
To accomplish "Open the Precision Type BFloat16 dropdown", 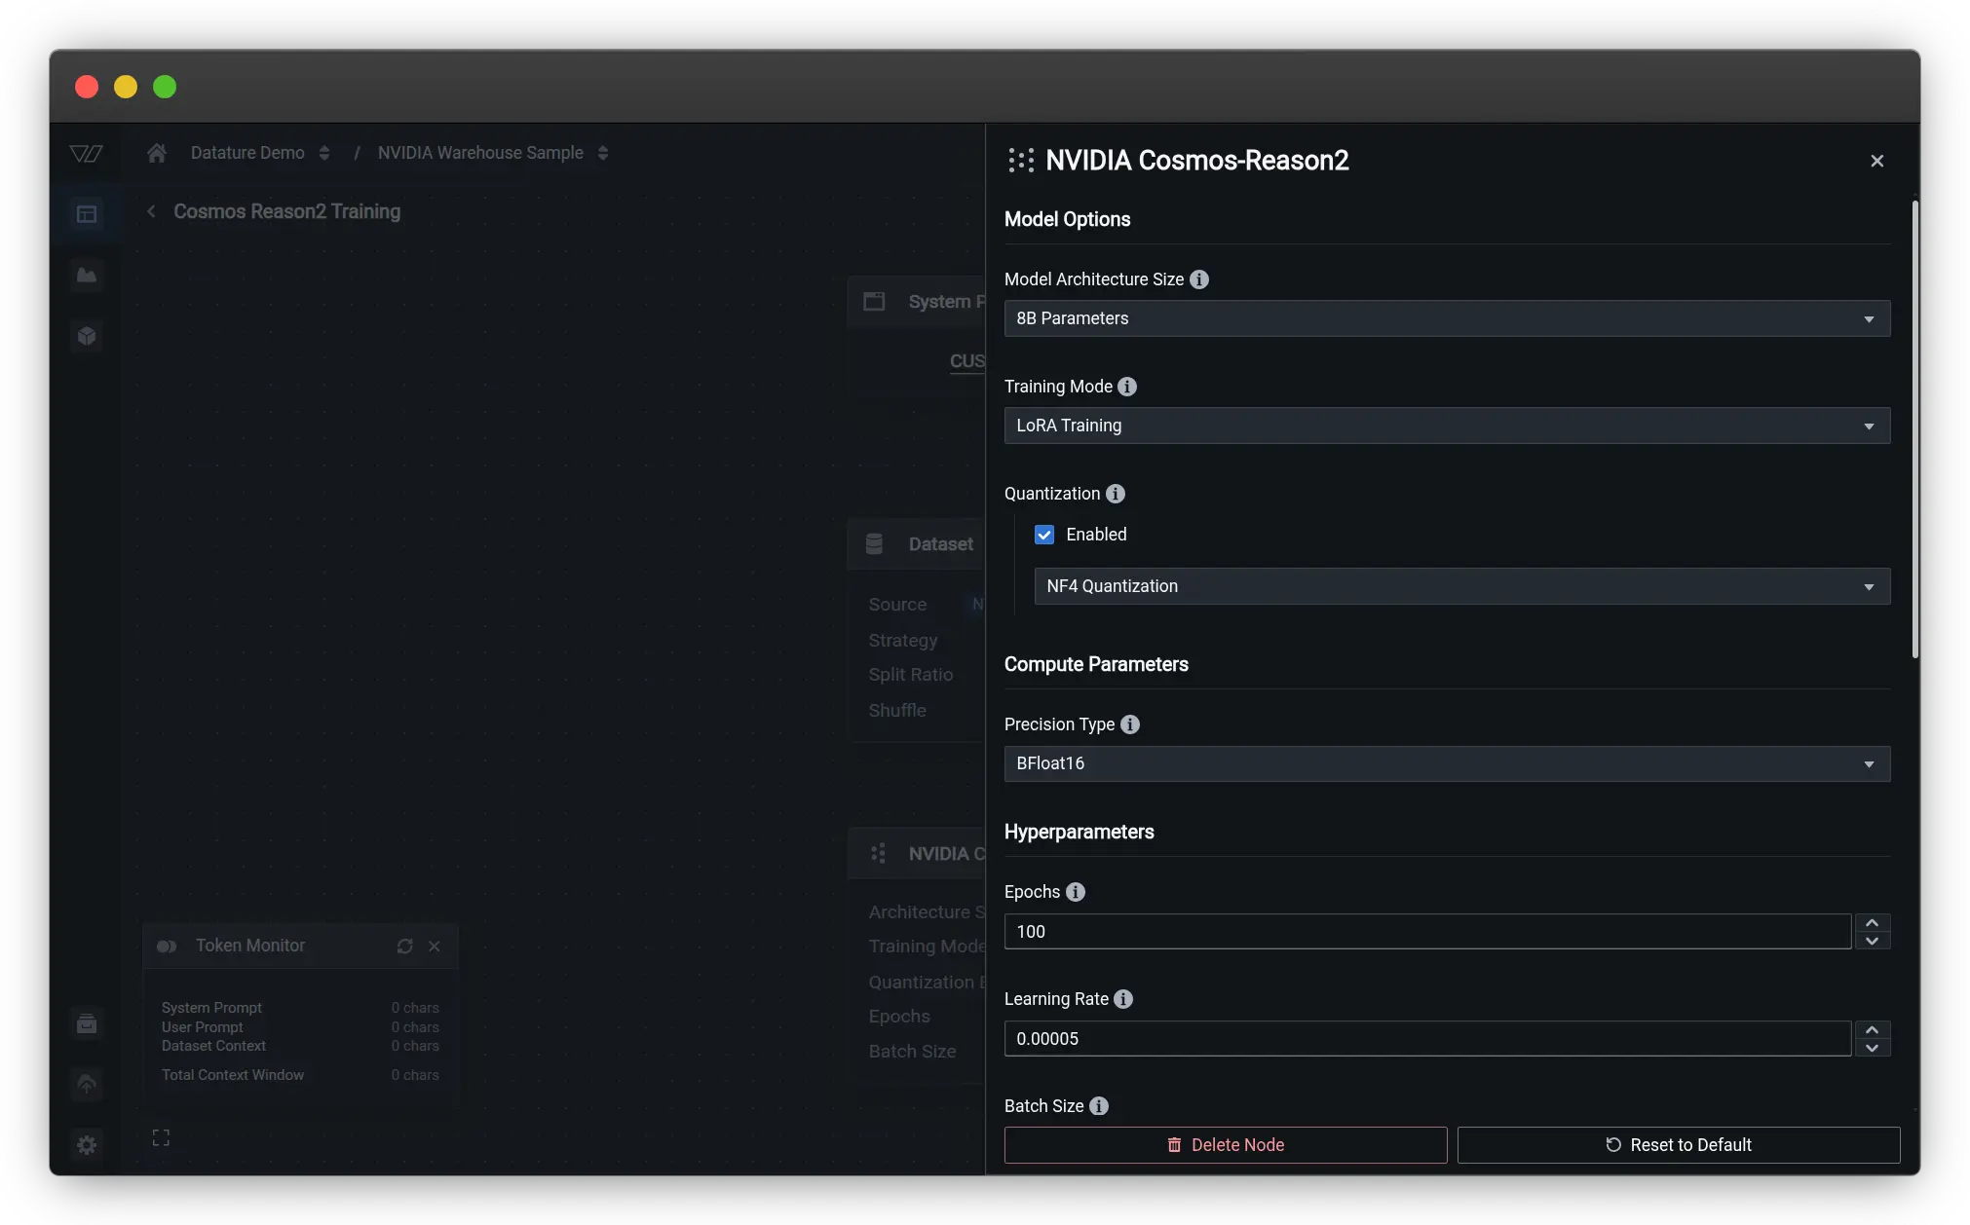I will pyautogui.click(x=1447, y=763).
